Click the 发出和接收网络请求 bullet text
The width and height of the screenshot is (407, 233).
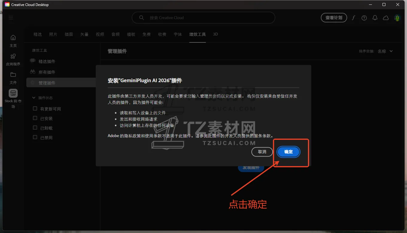(x=139, y=119)
